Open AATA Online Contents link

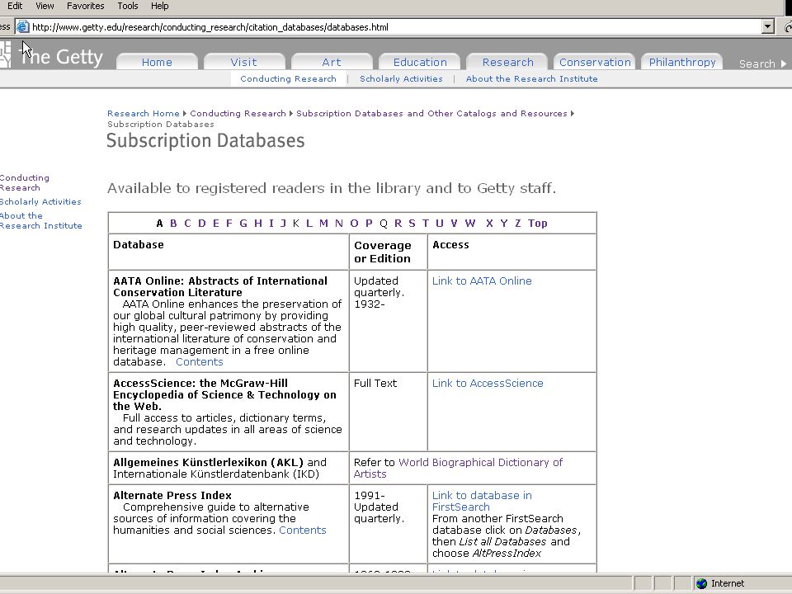(200, 361)
